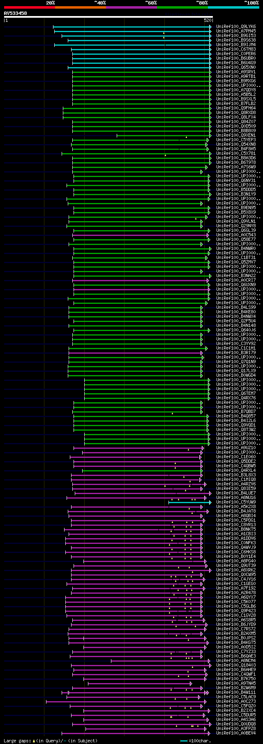Open hit UniRef100_A7S6W9
This screenshot has width=263, height=744.
tap(236, 167)
